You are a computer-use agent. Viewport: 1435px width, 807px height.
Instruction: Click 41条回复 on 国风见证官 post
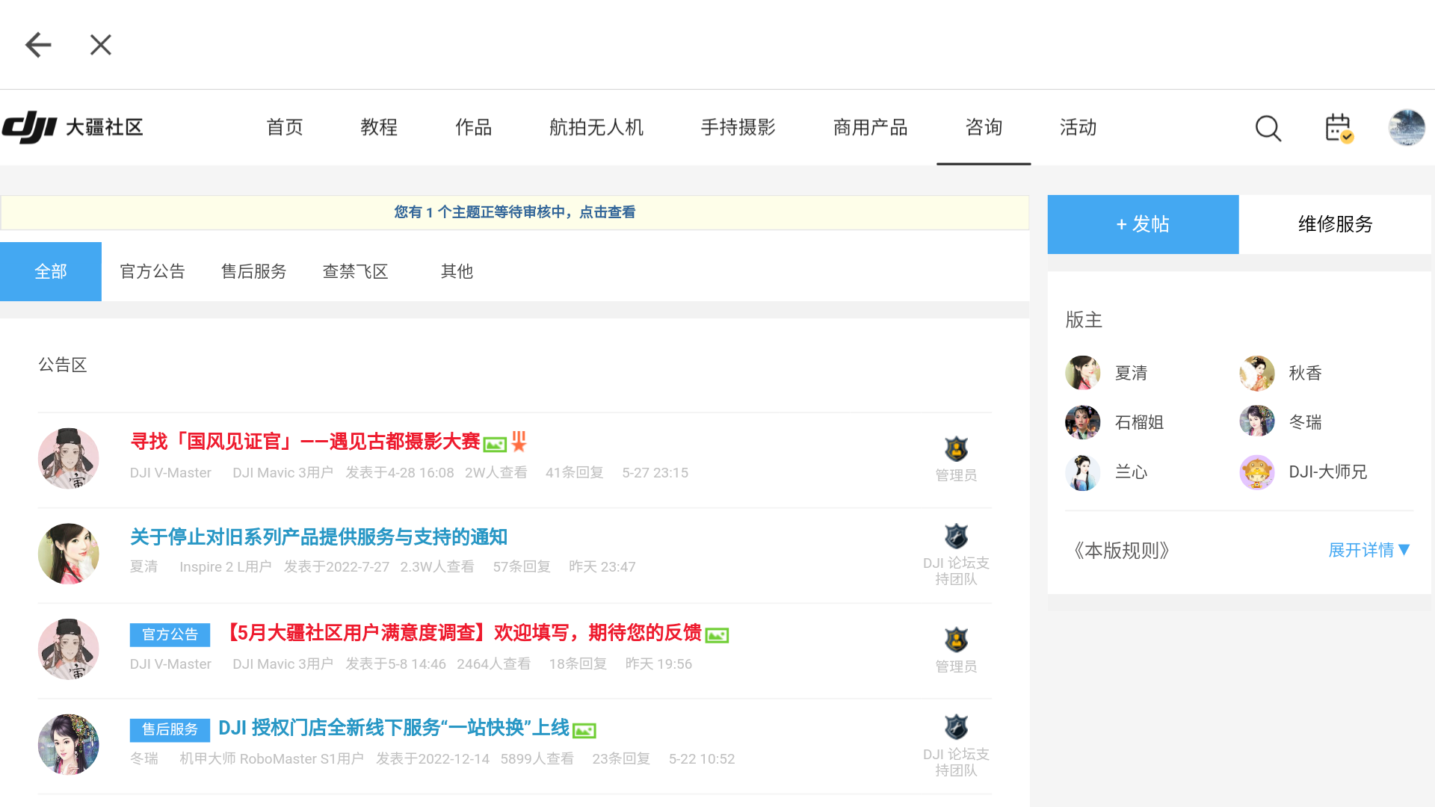(x=574, y=473)
